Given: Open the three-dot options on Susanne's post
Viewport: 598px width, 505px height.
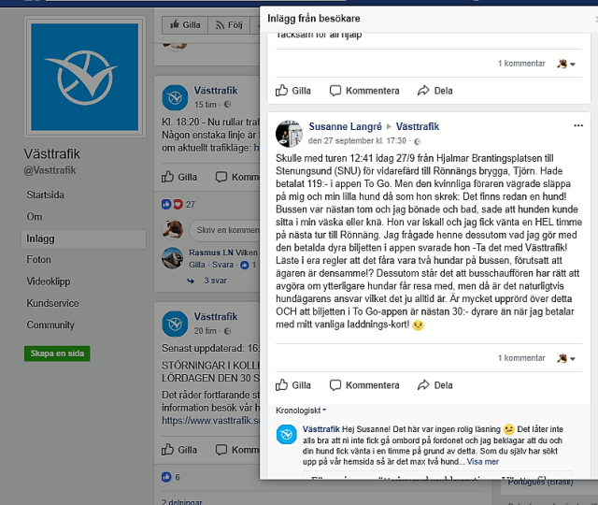Looking at the screenshot, I should [x=578, y=125].
